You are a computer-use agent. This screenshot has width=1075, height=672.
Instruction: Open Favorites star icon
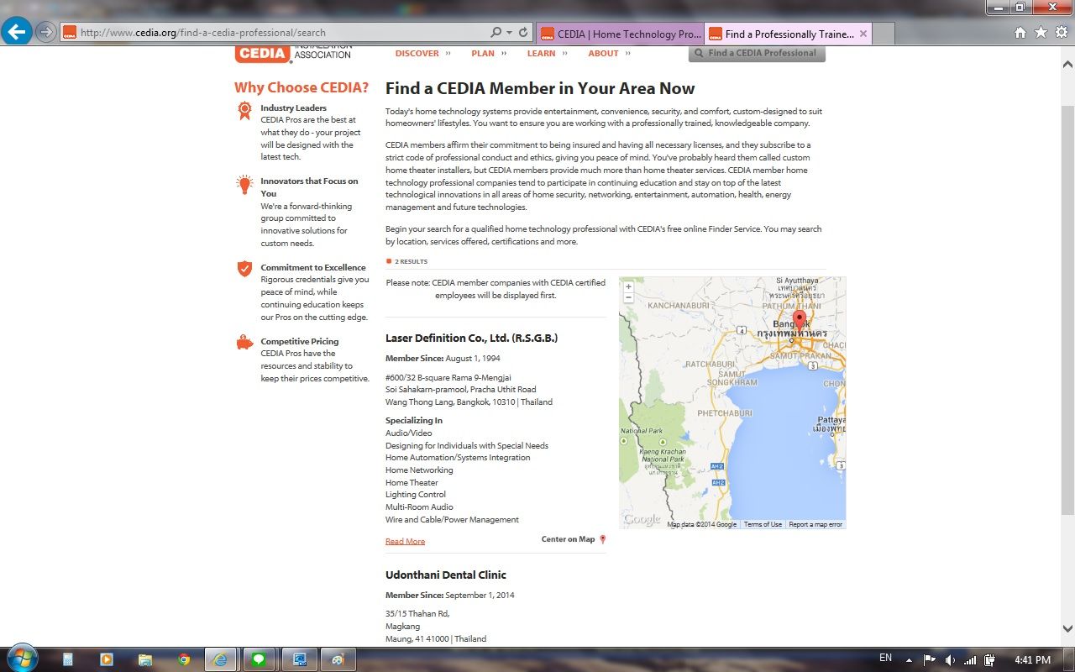point(1041,33)
